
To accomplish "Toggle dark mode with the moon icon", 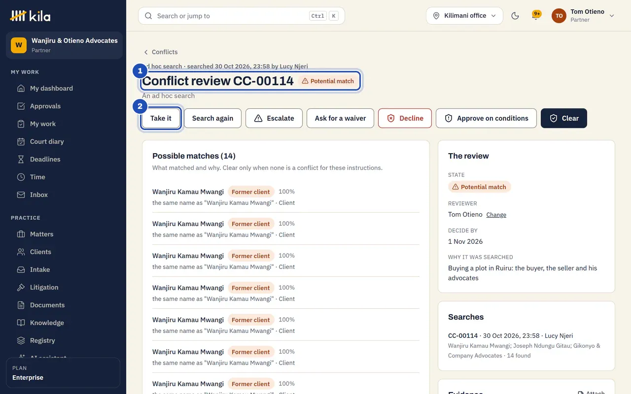I will [x=515, y=16].
